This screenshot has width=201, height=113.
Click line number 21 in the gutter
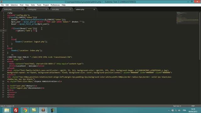coord(3,57)
